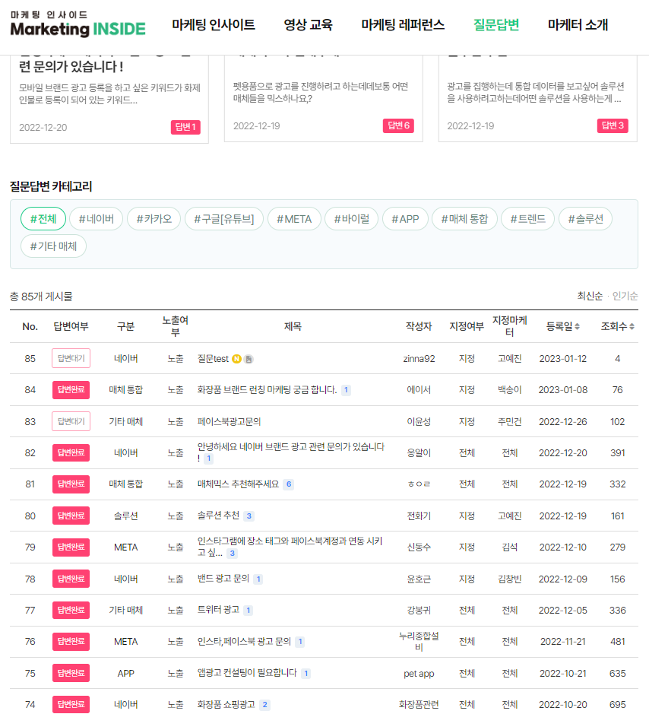The width and height of the screenshot is (649, 714).
Task: Sort posts by 인기순
Action: (x=625, y=296)
